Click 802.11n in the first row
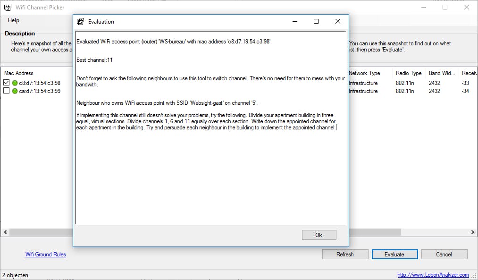 point(405,83)
